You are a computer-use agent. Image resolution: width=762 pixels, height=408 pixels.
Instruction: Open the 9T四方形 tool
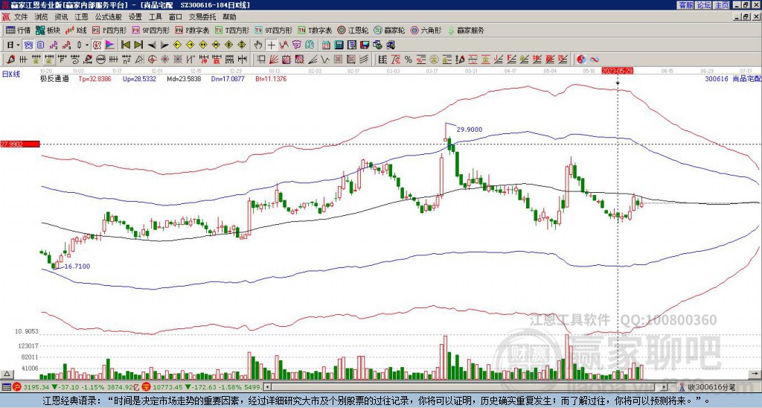coord(273,30)
